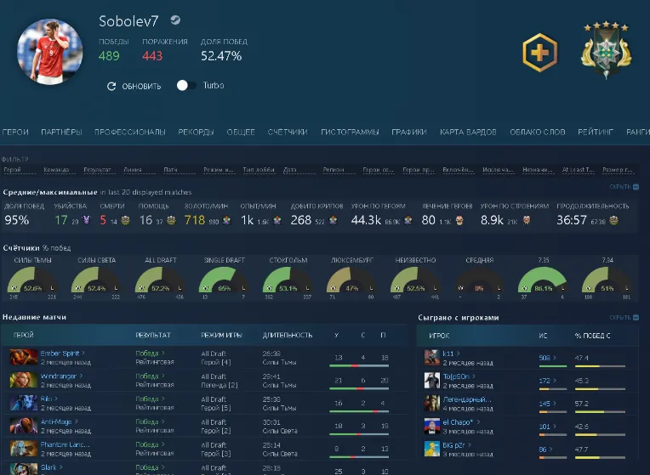650x475 pixels.
Task: Open Steam profile icon next to Sobolev7
Action: coord(175,20)
